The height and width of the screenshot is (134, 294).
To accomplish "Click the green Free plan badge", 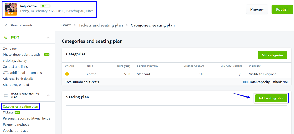I will coord(45,6).
